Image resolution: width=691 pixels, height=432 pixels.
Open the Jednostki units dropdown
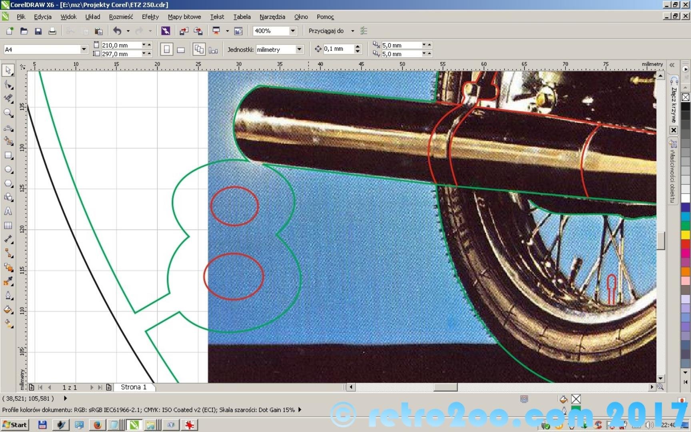(299, 49)
